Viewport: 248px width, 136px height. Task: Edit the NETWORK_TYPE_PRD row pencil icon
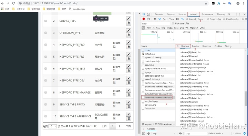click(128, 42)
